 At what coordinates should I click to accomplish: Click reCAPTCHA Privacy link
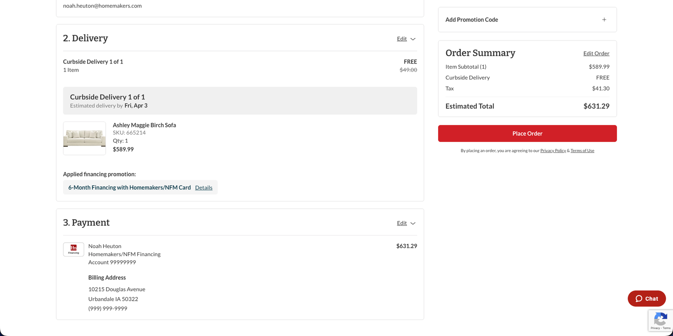[x=655, y=328]
